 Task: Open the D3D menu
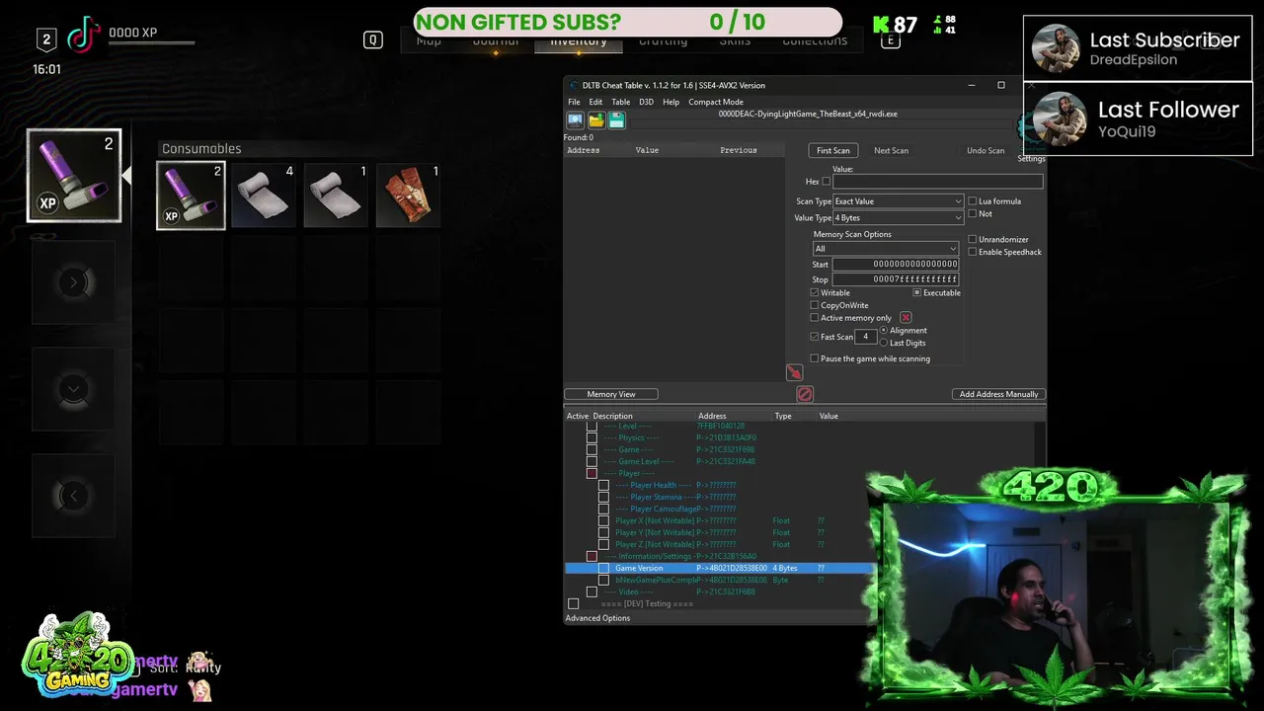click(646, 102)
